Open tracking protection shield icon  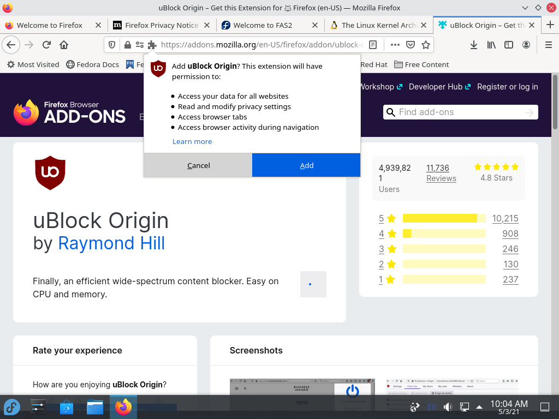point(112,45)
